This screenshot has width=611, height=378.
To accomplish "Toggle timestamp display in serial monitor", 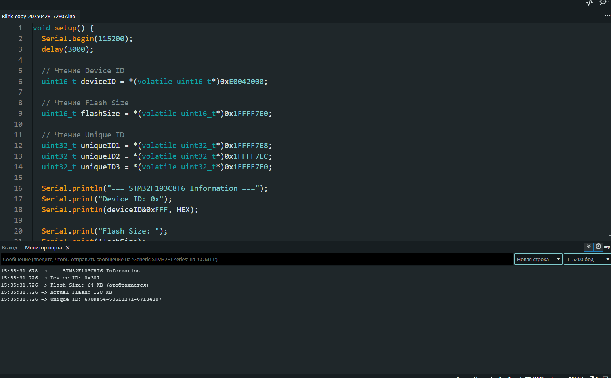I will point(598,247).
